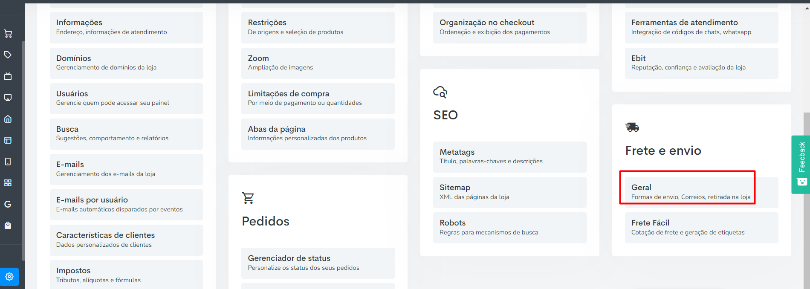Image resolution: width=810 pixels, height=289 pixels.
Task: Click the Google G sidebar icon
Action: click(x=8, y=204)
